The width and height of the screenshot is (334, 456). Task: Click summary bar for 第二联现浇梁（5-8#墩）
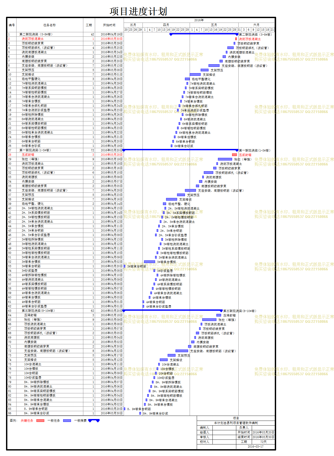coord(204,34)
